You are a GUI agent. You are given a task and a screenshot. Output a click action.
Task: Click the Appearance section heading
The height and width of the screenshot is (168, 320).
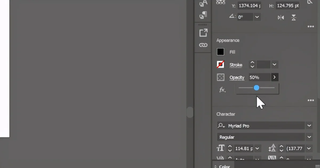click(x=228, y=40)
